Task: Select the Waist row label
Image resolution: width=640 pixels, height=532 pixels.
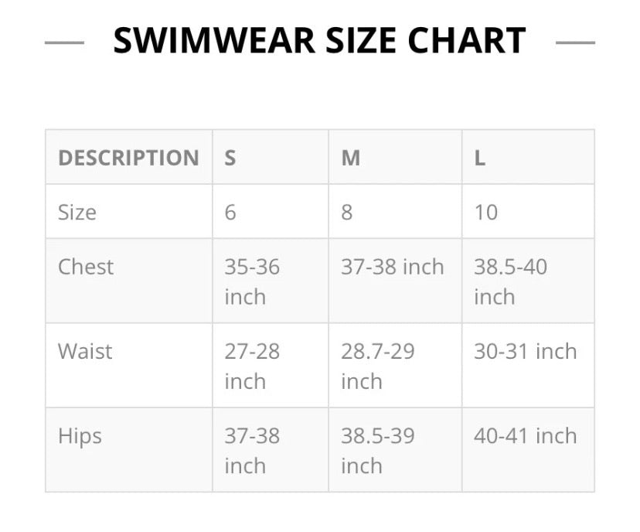Action: [85, 351]
